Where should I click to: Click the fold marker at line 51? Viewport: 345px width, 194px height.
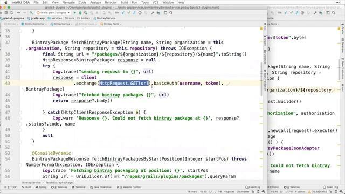click(20, 141)
